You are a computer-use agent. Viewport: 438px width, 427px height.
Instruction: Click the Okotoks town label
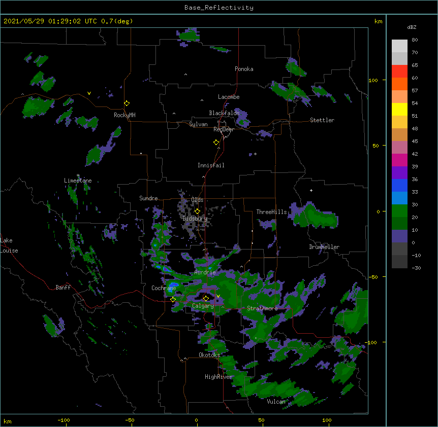(209, 355)
